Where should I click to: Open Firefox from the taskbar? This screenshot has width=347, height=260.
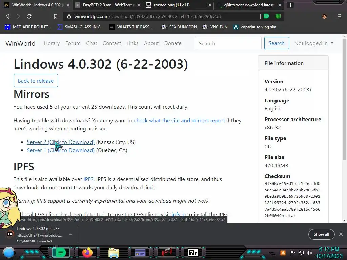(87, 253)
